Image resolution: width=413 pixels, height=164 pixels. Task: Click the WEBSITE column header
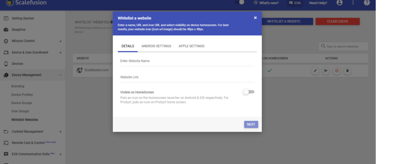click(83, 58)
